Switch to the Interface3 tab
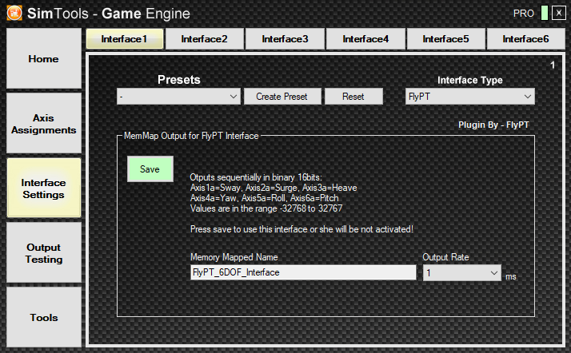The image size is (571, 353). [x=285, y=38]
